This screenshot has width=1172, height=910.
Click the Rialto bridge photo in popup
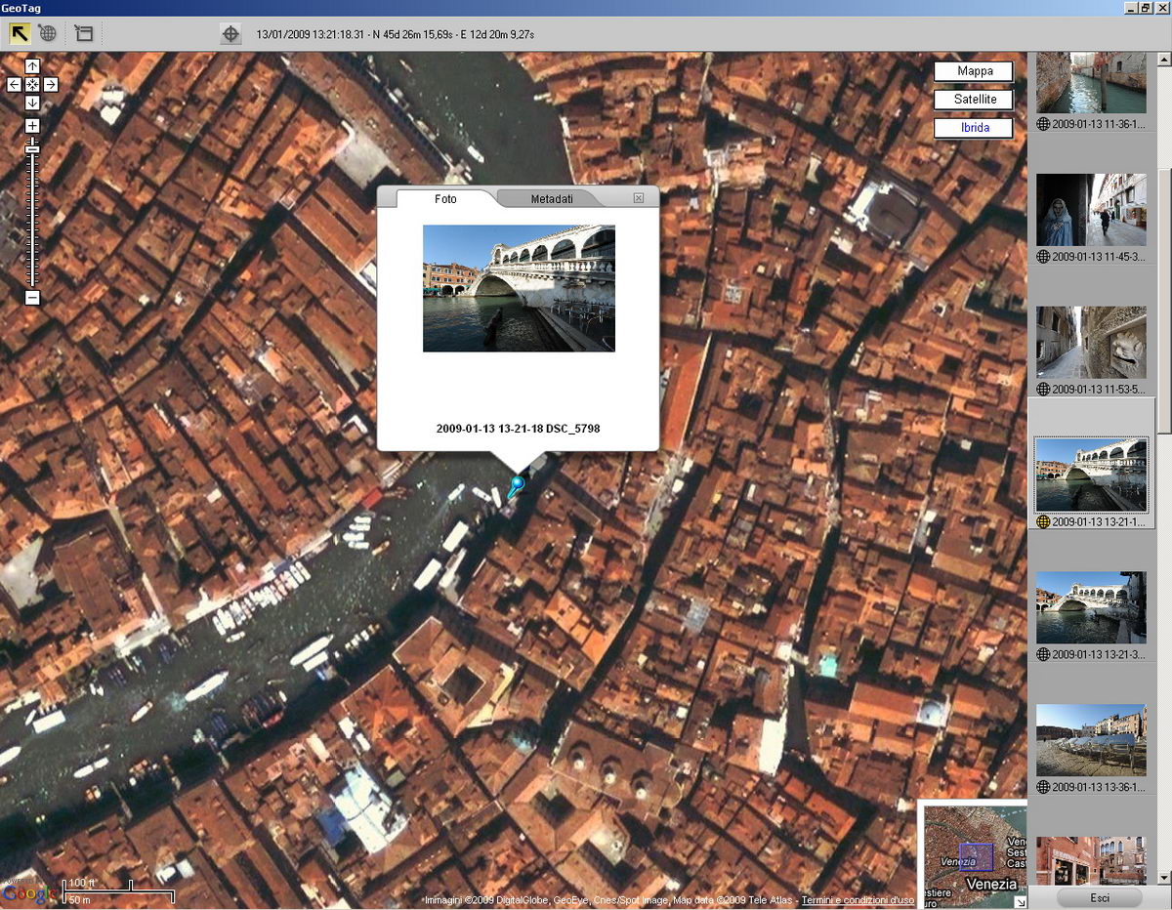point(519,288)
